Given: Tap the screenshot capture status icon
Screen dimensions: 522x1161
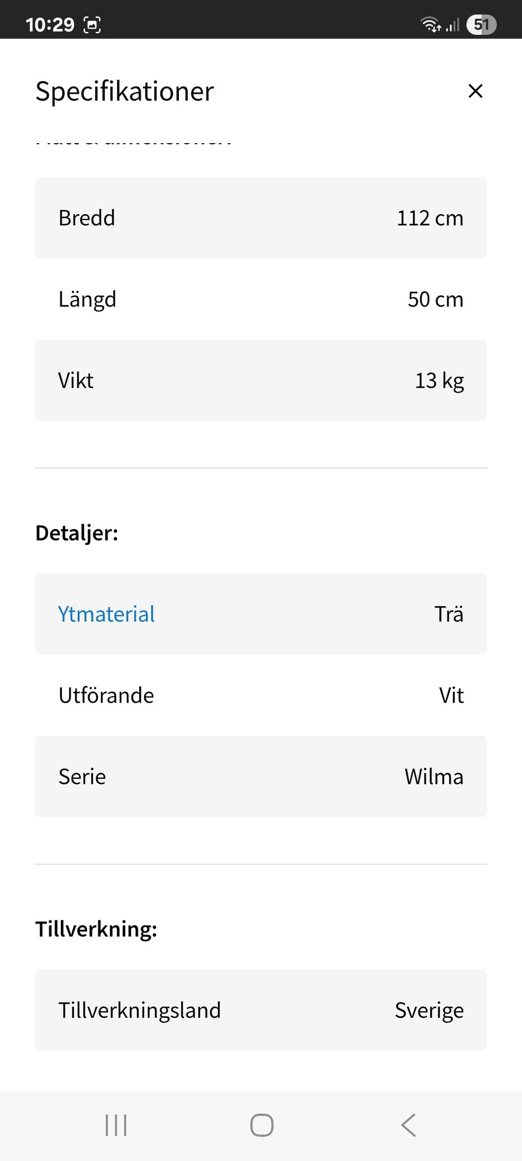Looking at the screenshot, I should coord(92,24).
